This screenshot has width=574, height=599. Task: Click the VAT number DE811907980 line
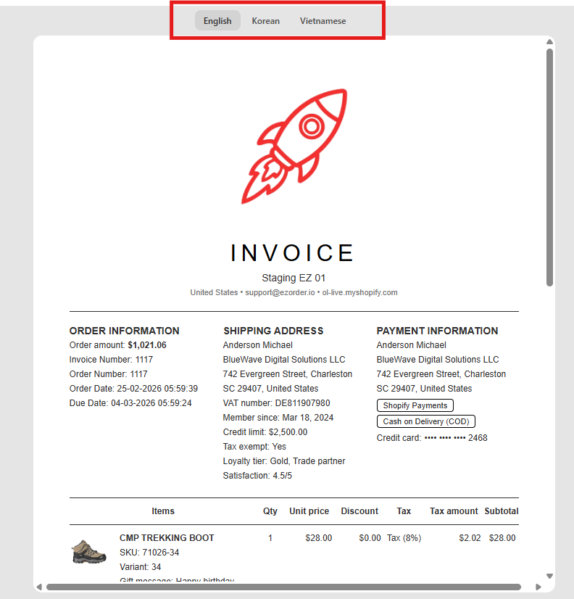277,403
